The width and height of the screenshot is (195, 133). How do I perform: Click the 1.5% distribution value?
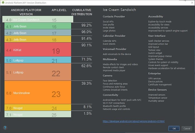point(87,113)
